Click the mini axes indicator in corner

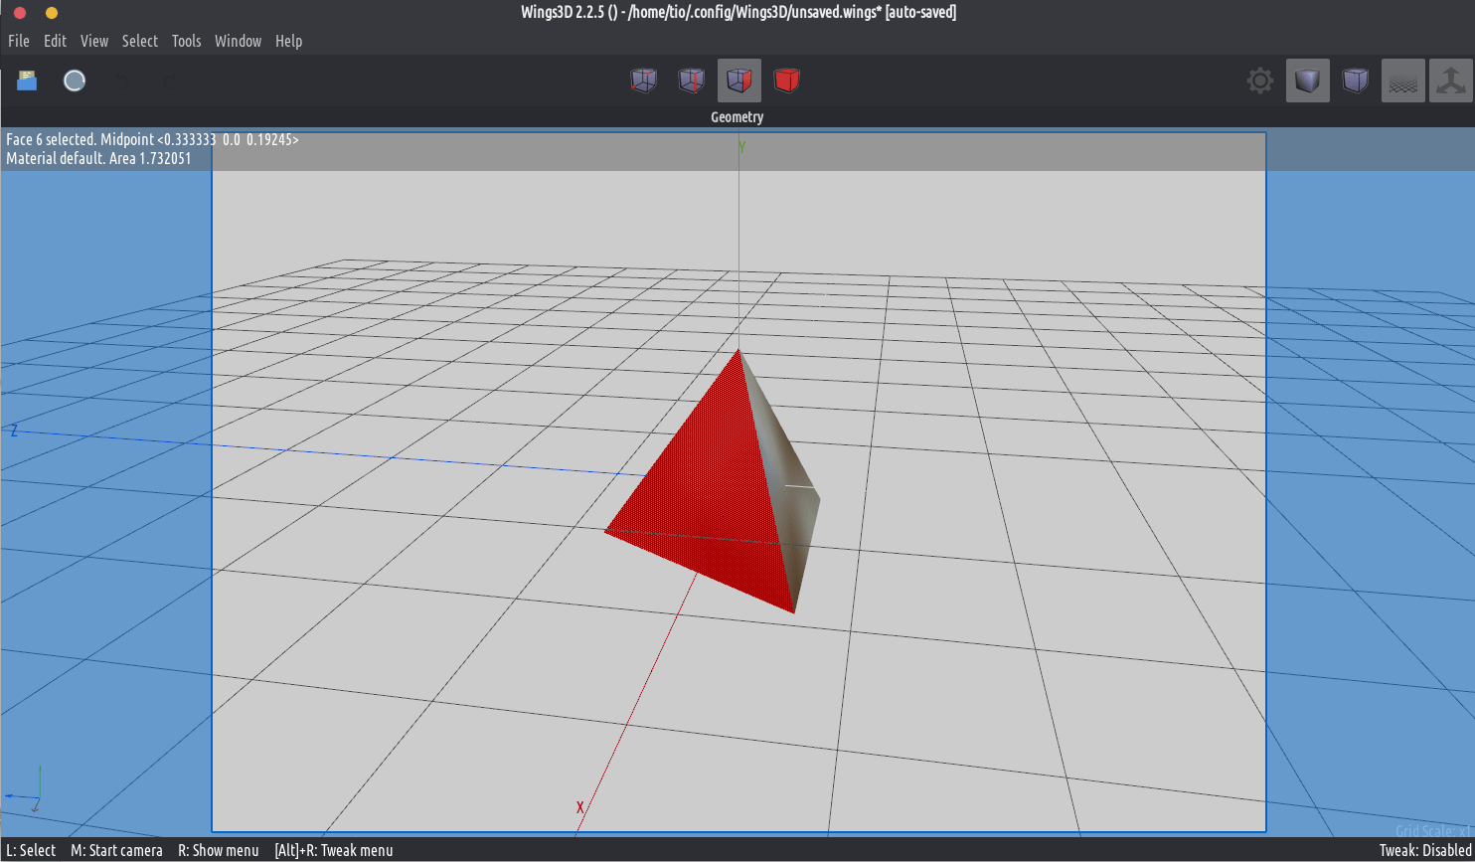pyautogui.click(x=24, y=787)
